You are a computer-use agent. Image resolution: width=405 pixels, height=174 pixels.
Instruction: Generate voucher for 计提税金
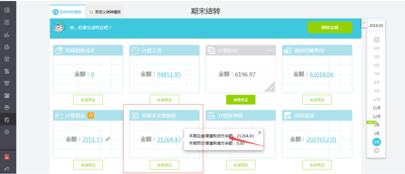pyautogui.click(x=88, y=165)
